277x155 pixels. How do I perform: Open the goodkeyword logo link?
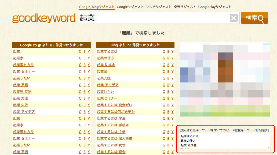point(44,18)
